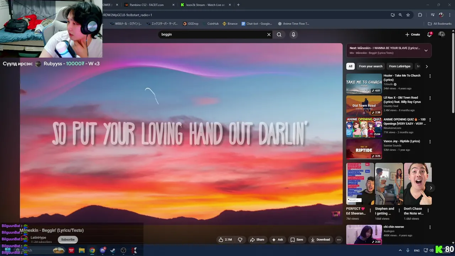Viewport: 455px width, 256px height.
Task: Open options for Riptide video
Action: [x=430, y=142]
